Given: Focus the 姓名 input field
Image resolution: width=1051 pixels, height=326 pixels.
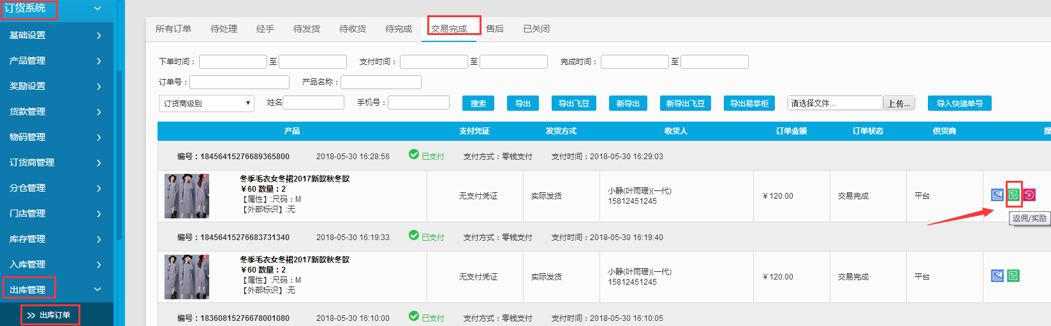Looking at the screenshot, I should coord(313,103).
